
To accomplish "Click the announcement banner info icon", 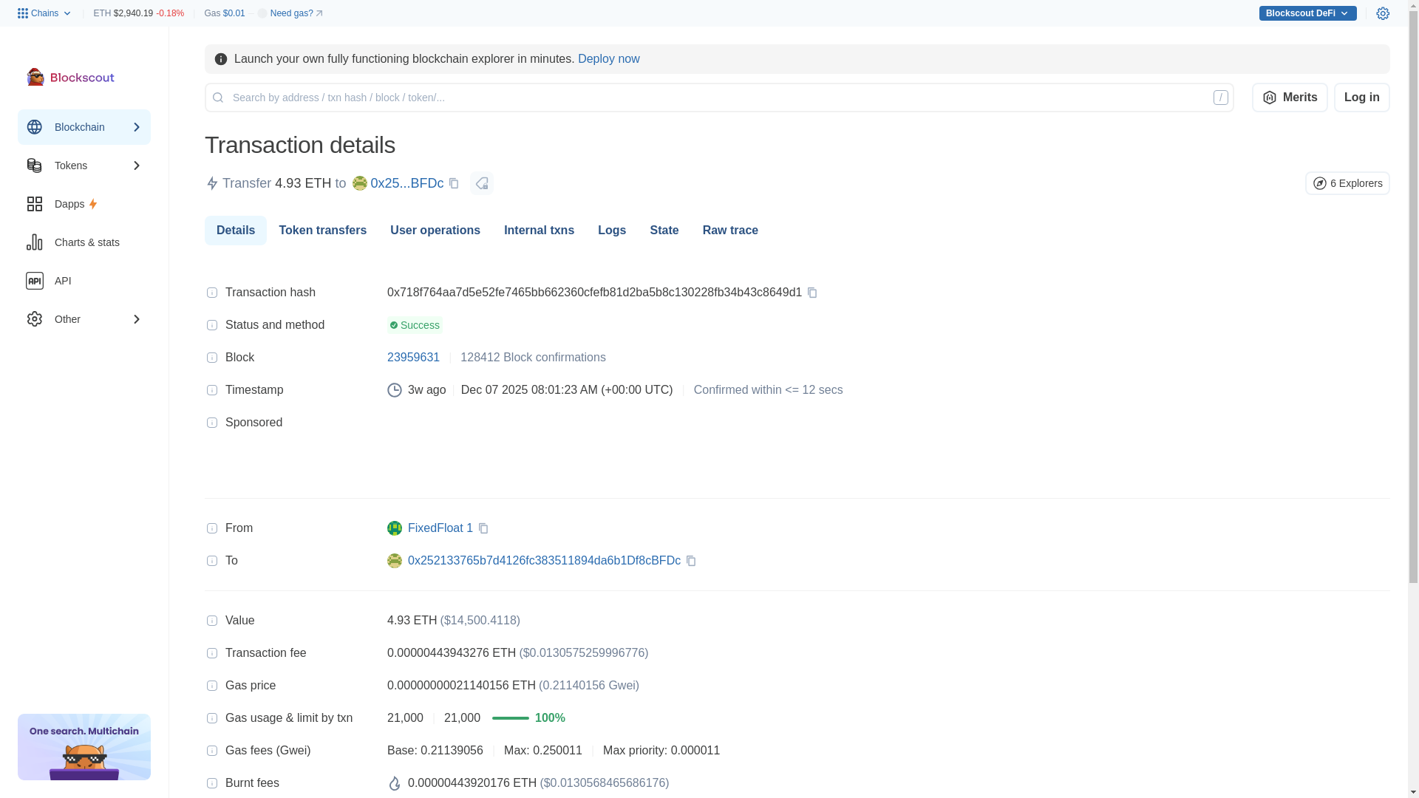I will (221, 59).
